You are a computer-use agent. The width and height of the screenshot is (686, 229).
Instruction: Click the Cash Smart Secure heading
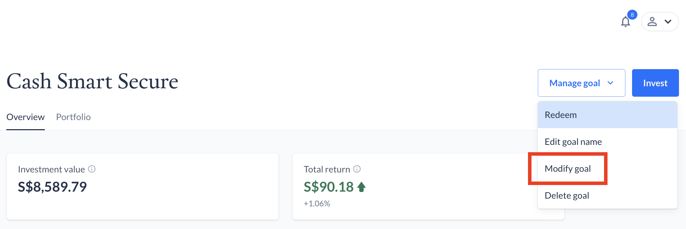[92, 81]
